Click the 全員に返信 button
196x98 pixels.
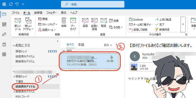(x=94, y=24)
